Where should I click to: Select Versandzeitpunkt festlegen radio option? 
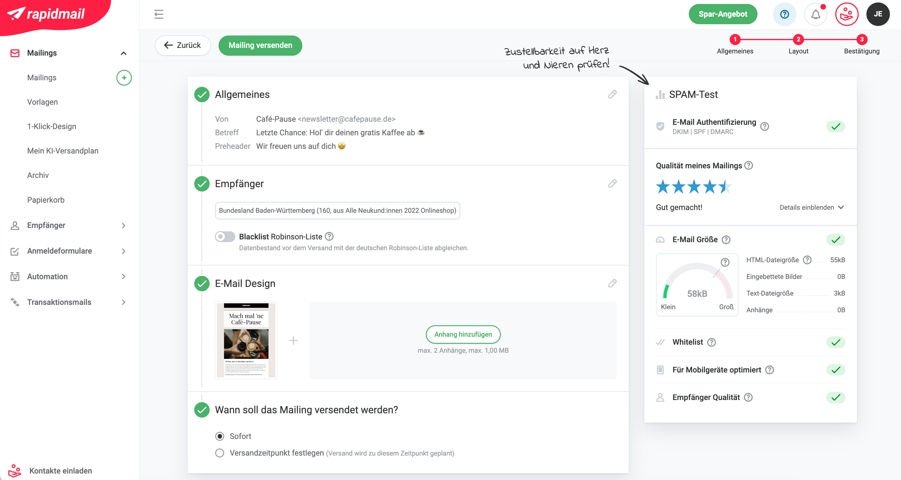(220, 453)
